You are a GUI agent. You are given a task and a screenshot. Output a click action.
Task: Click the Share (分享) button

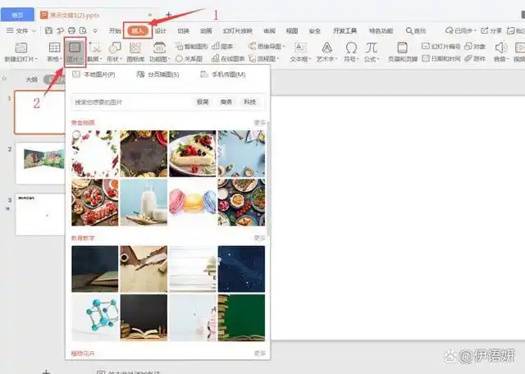[491, 31]
